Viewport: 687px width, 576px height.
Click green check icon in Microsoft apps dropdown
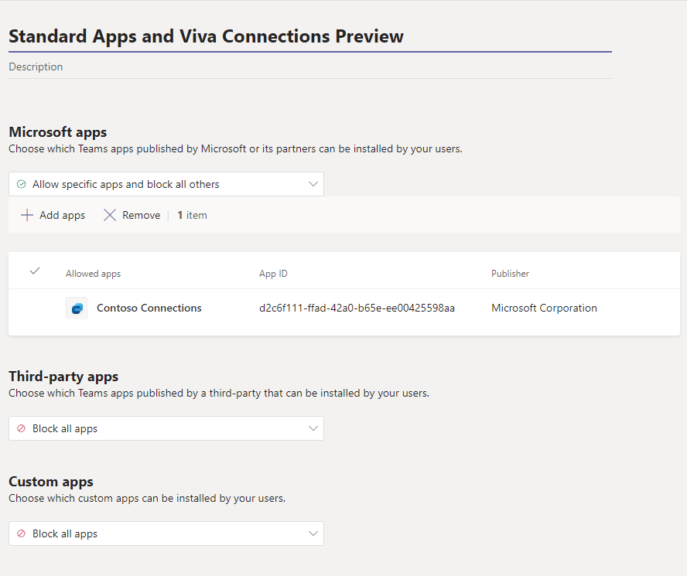[22, 185]
